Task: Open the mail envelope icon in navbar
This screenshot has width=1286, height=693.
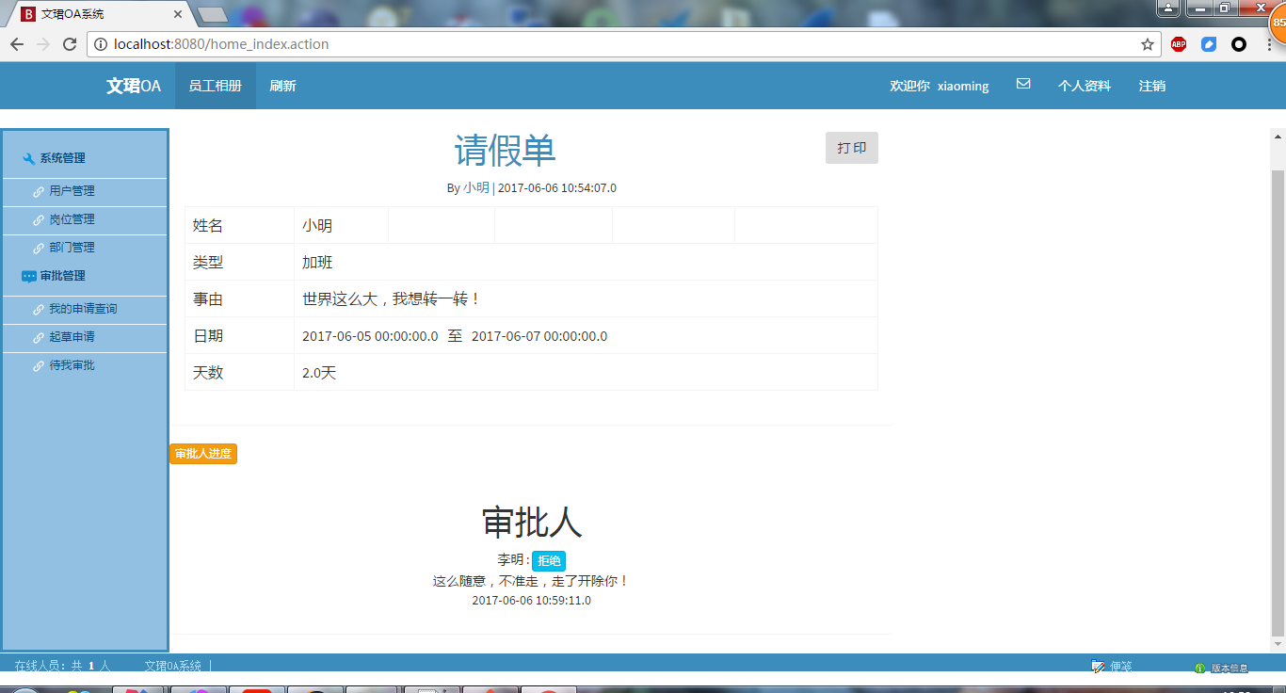Action: 1023,84
